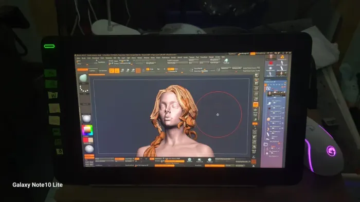
Task: Select the skin-tone main color swatch
Action: pos(91,140)
